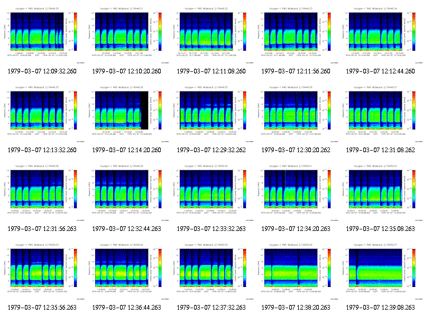Click caption text '1979-03-07 12:36:44.263'
Viewport: 423px width, 315px height.
(x=127, y=308)
